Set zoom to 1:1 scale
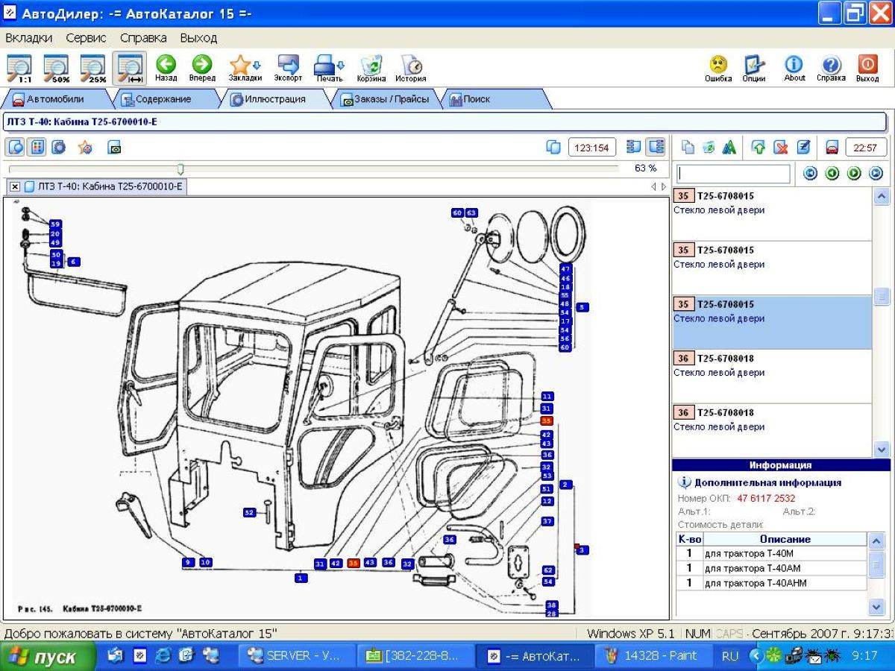The image size is (895, 671). [20, 68]
